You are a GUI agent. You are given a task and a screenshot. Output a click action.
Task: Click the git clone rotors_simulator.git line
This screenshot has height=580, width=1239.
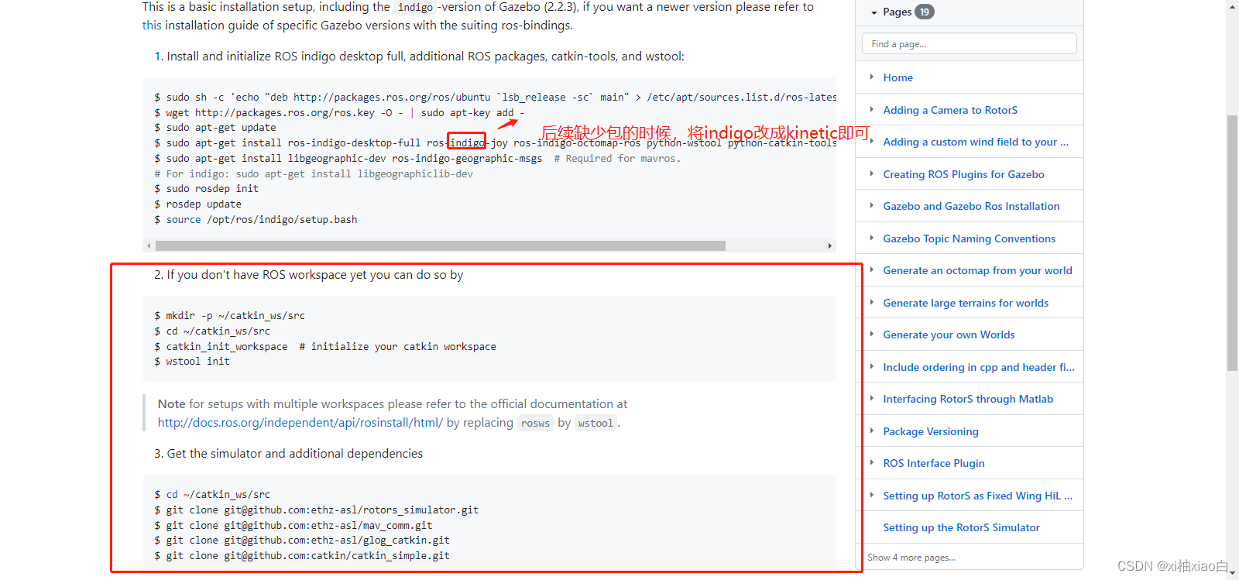[x=316, y=510]
